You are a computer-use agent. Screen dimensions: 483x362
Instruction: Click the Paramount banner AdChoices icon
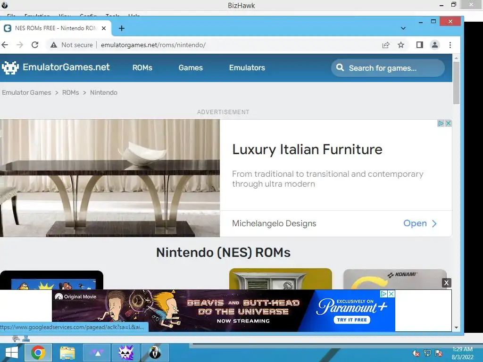click(383, 294)
